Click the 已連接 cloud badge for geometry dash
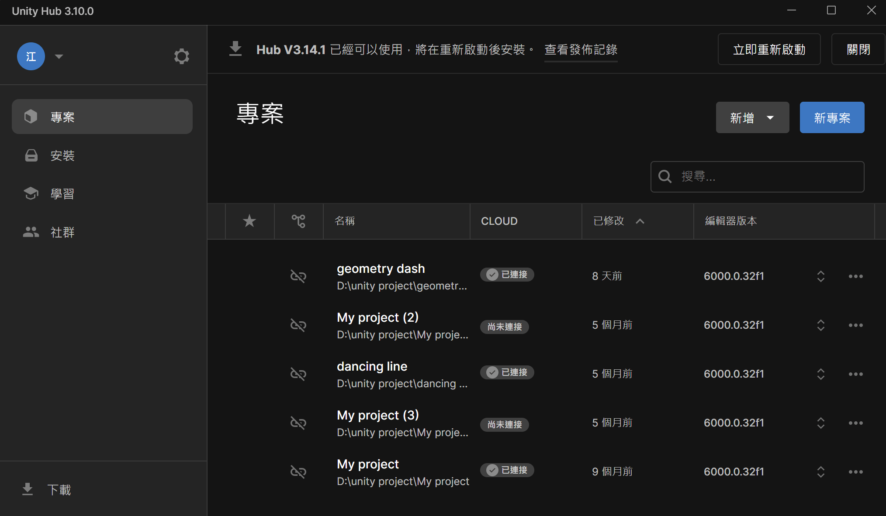 507,275
